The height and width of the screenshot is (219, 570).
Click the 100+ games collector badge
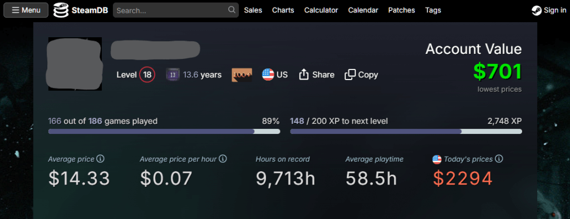(x=242, y=75)
